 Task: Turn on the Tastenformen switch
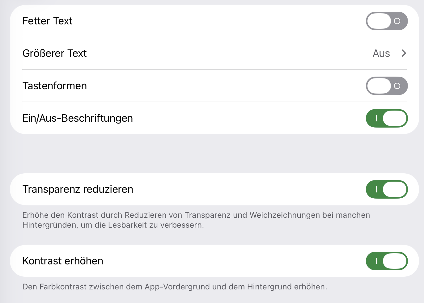387,86
